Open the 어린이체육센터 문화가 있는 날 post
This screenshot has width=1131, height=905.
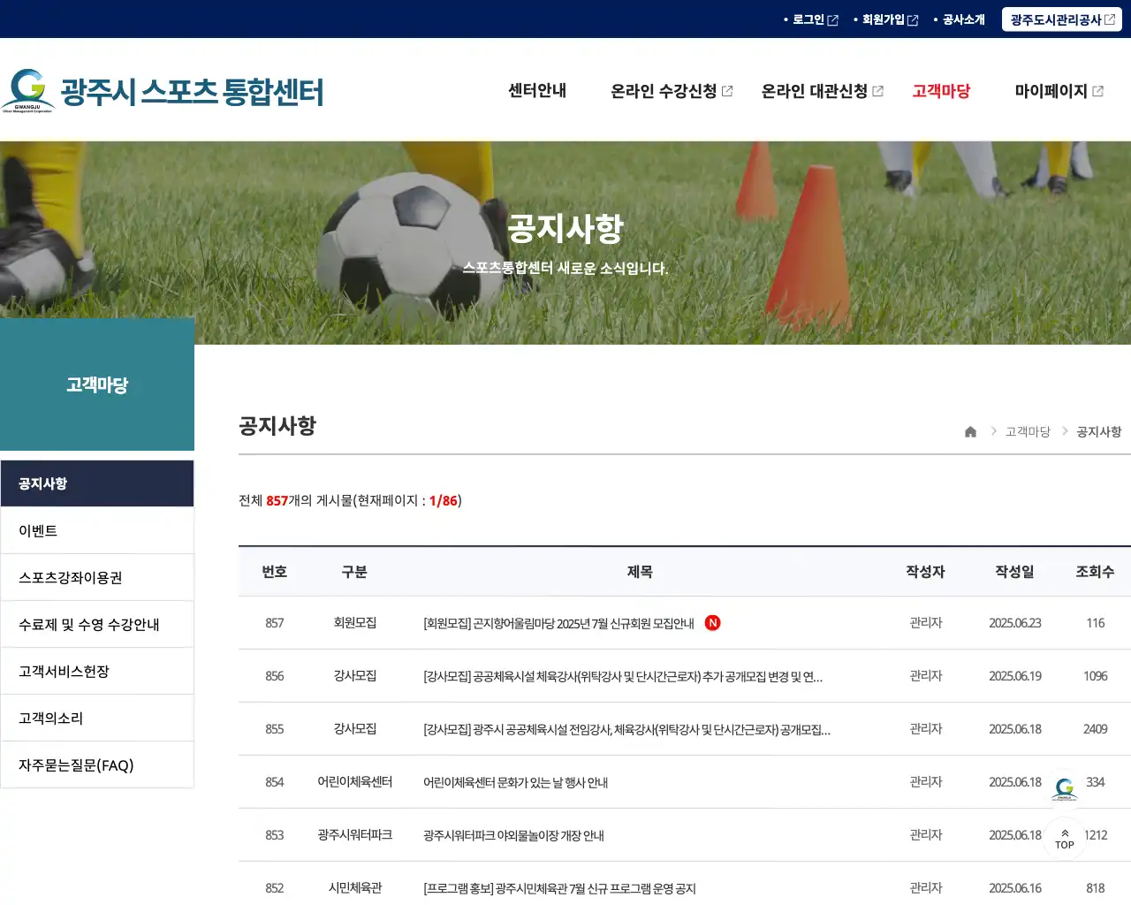click(515, 782)
